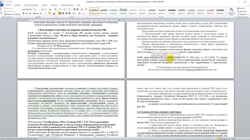250x140 pixels.
Task: Increase font size with Grow Font
Action: click(43, 9)
